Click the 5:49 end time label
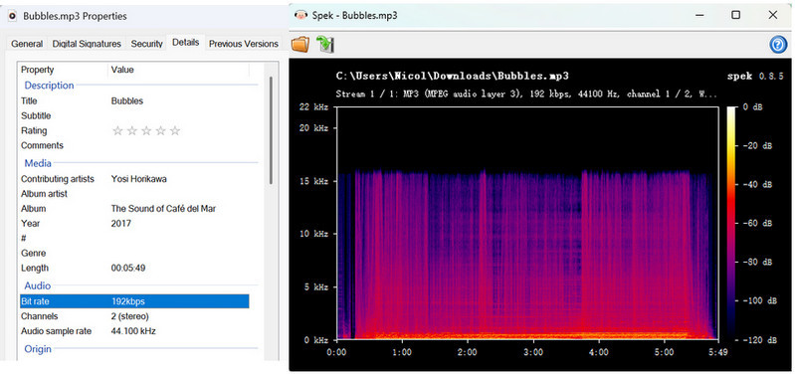The height and width of the screenshot is (374, 795). (x=719, y=352)
